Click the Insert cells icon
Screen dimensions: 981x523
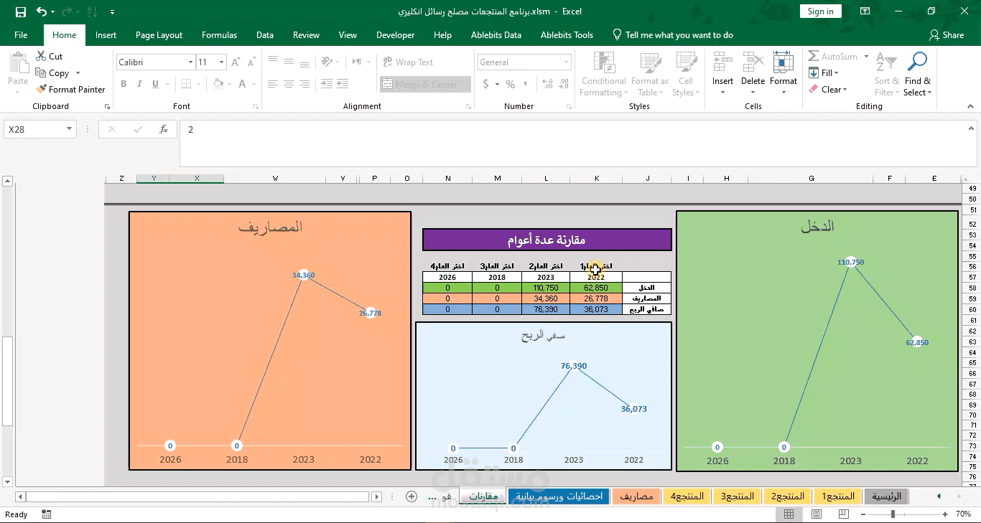coord(722,62)
